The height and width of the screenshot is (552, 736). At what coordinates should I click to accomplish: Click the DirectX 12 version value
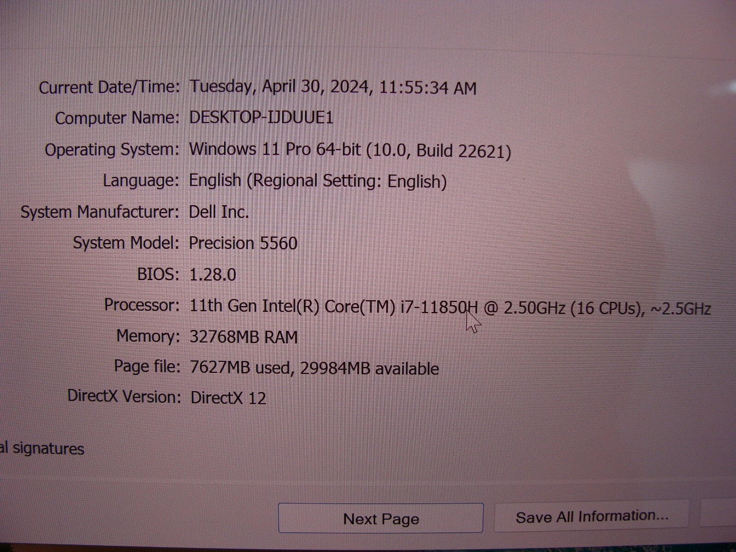click(x=228, y=398)
